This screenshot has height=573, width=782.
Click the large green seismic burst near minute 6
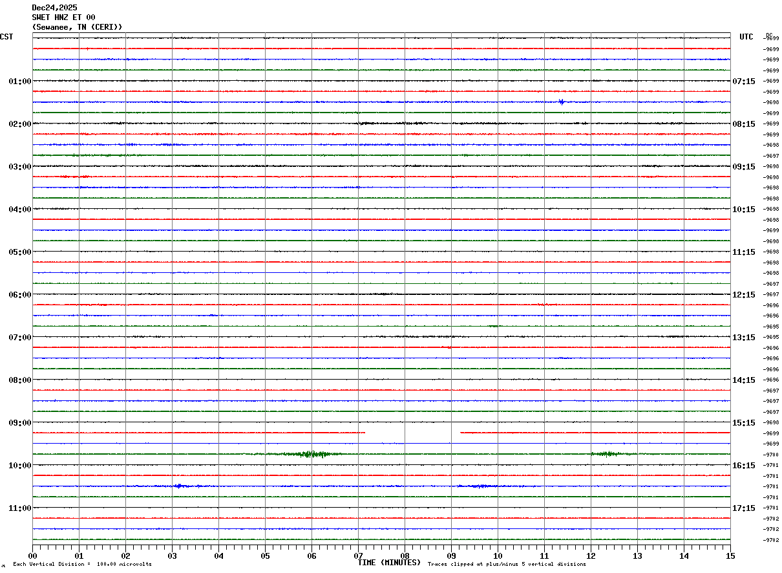[x=310, y=454]
